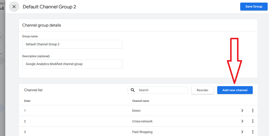Click the Description optional text field
This screenshot has width=269, height=136.
click(72, 64)
